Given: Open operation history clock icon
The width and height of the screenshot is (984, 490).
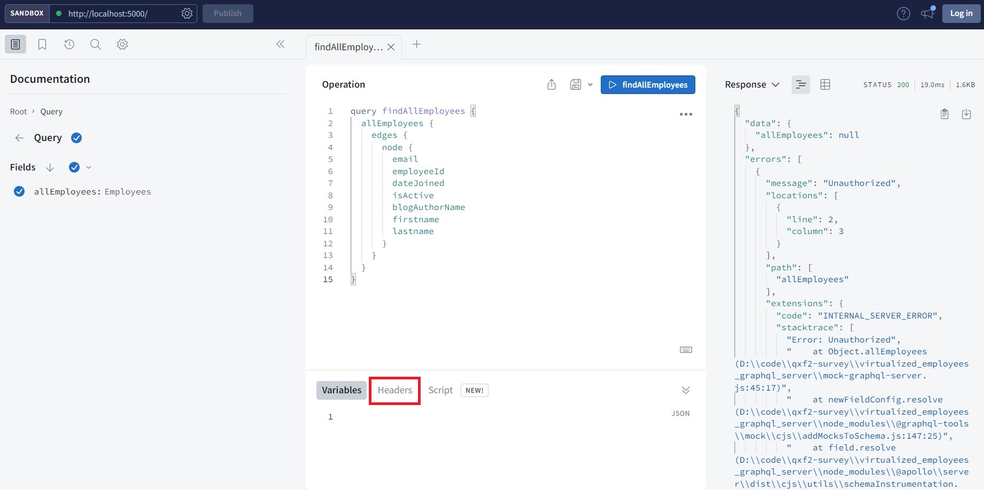Looking at the screenshot, I should coord(69,44).
